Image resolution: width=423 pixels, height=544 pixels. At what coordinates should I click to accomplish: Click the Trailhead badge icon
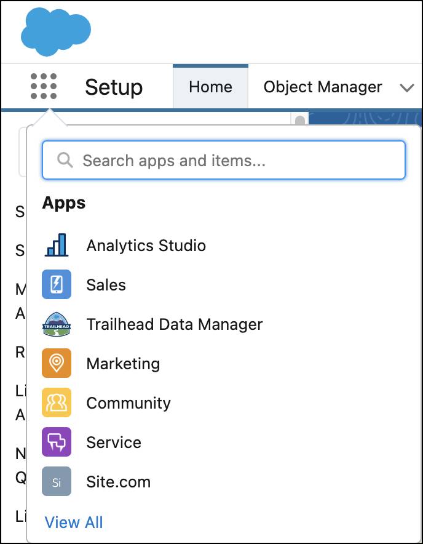57,324
